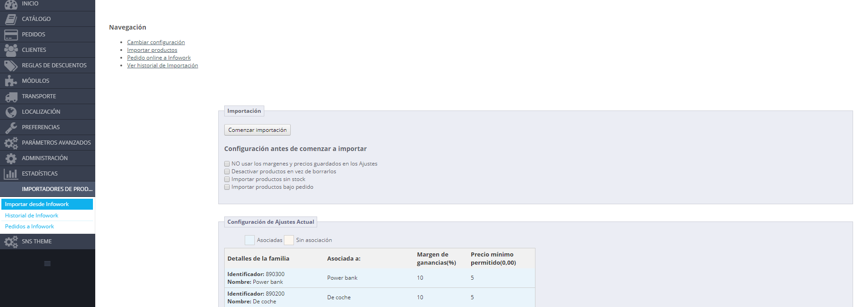859x307 pixels.
Task: Open the SNS THEME menu
Action: pyautogui.click(x=47, y=242)
